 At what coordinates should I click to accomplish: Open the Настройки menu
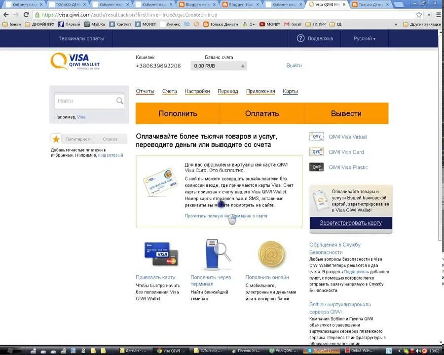click(197, 91)
